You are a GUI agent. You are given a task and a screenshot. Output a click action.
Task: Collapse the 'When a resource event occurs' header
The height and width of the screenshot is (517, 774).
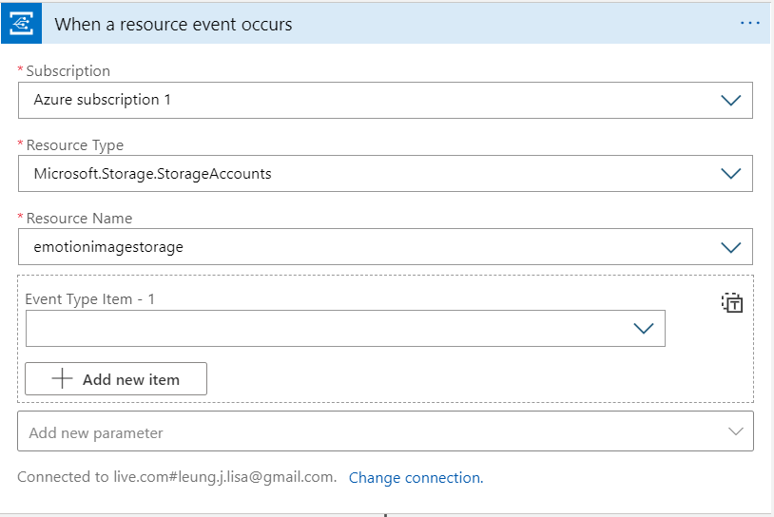[x=380, y=24]
